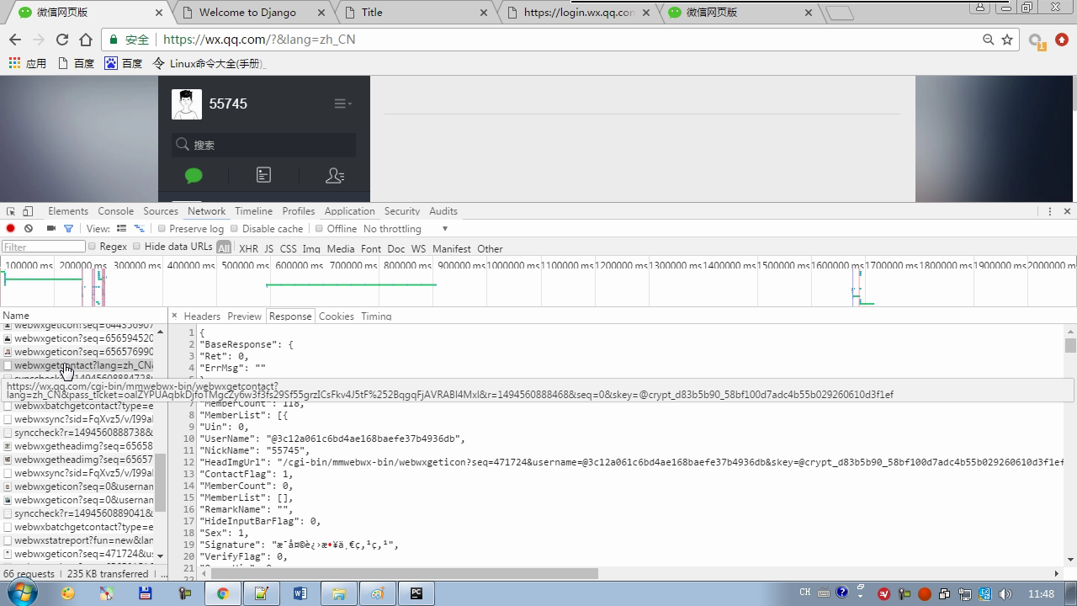Open the apps shortcut in bookmarks bar
1077x606 pixels.
click(x=28, y=63)
